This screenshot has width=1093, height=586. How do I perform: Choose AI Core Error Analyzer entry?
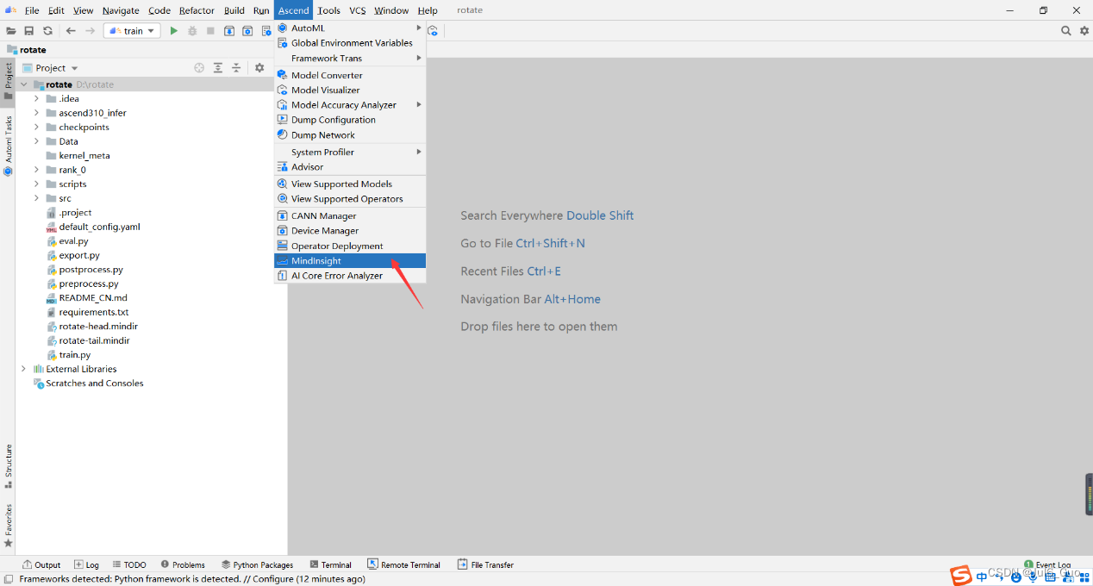coord(350,276)
